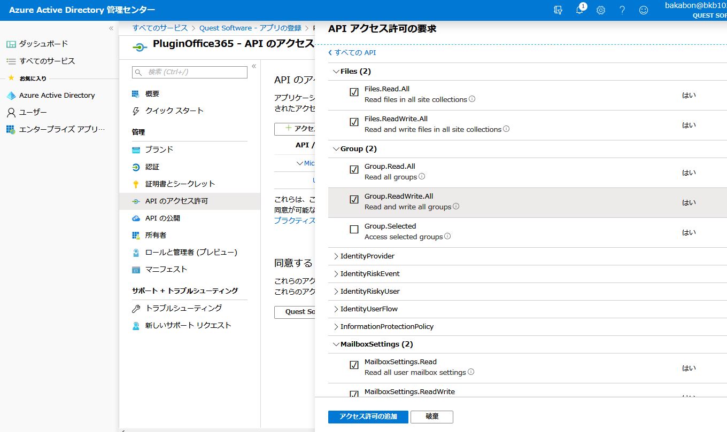This screenshot has height=432, width=727.
Task: Click the 証明書とシークレット key icon
Action: pyautogui.click(x=136, y=184)
